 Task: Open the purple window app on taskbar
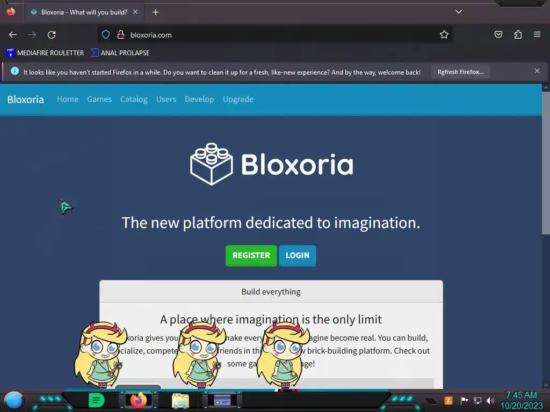pyautogui.click(x=222, y=400)
